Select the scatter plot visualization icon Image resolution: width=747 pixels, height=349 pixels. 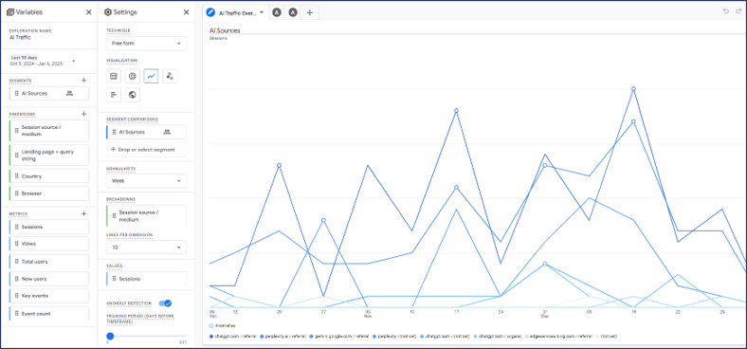click(170, 76)
